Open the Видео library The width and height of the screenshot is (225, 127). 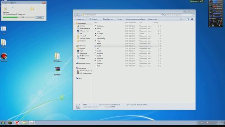pyautogui.click(x=81, y=51)
